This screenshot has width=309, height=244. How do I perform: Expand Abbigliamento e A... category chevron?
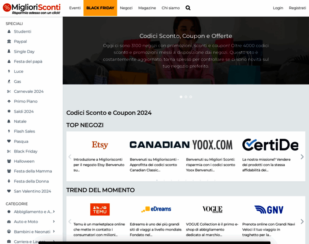tap(54, 211)
